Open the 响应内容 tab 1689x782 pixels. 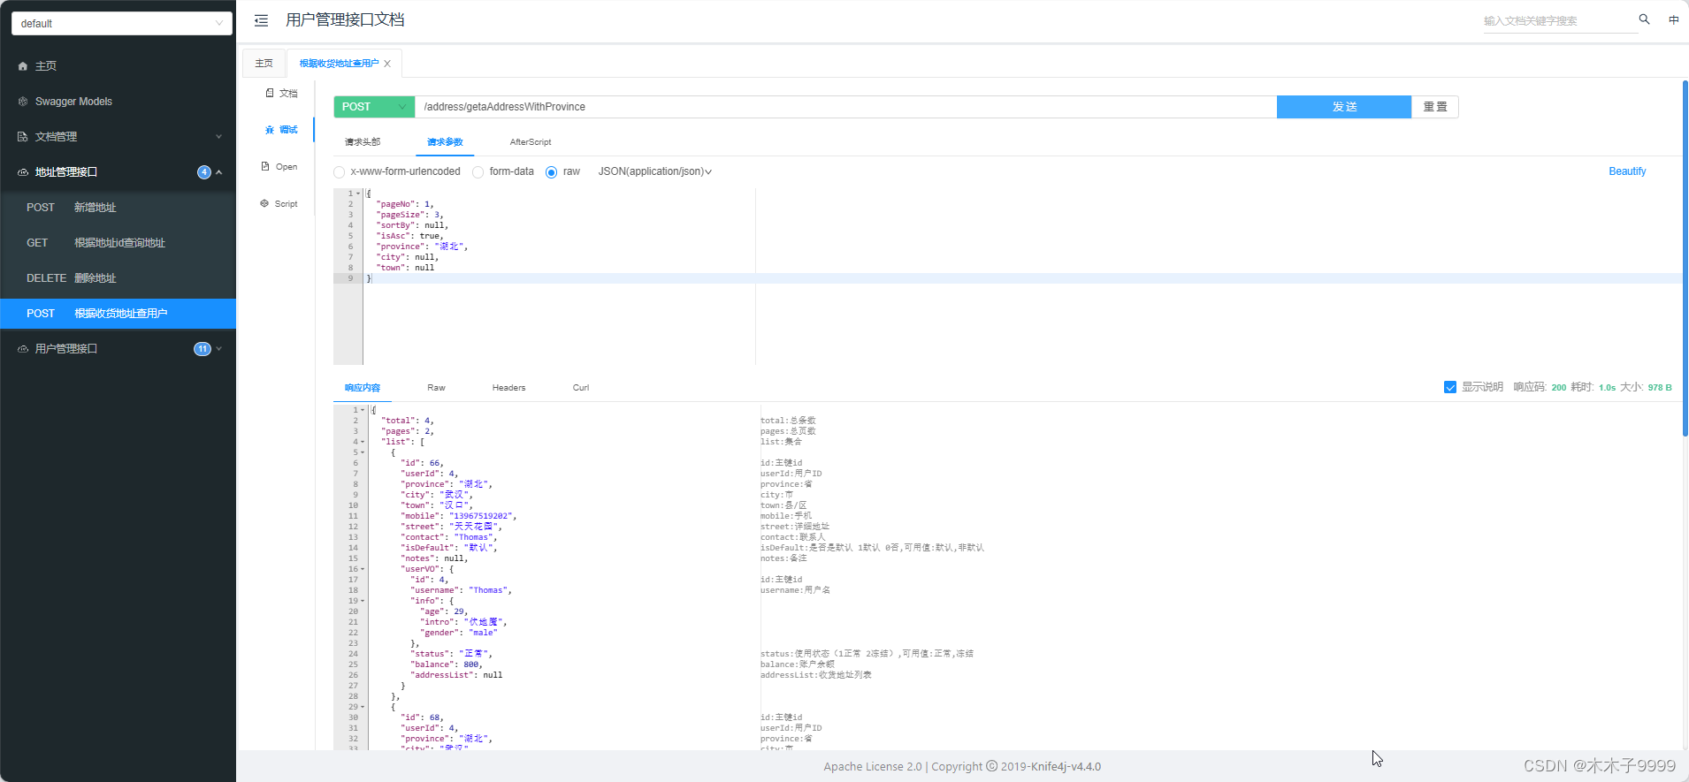[363, 388]
